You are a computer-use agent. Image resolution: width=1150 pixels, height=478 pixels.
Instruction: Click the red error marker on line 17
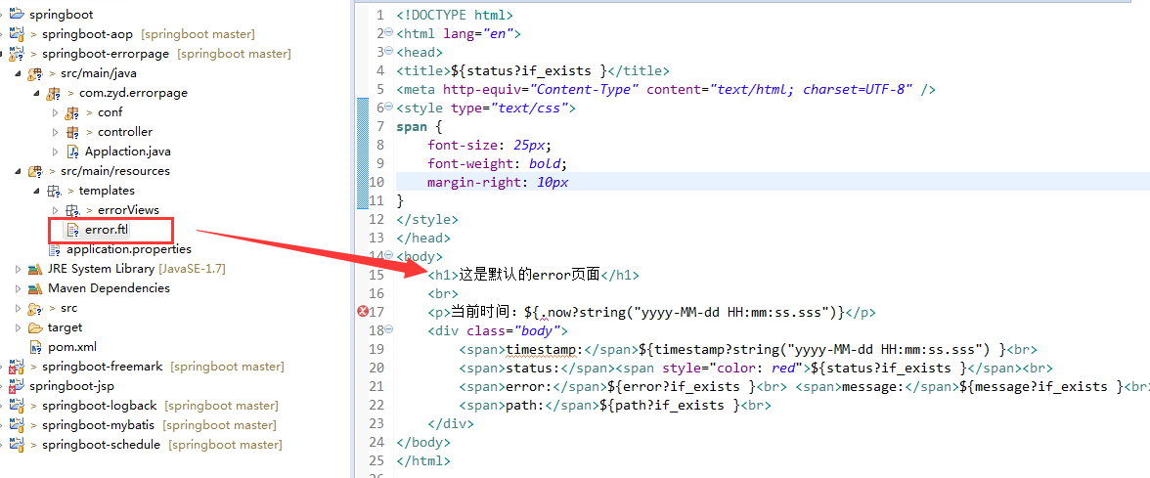click(x=362, y=312)
